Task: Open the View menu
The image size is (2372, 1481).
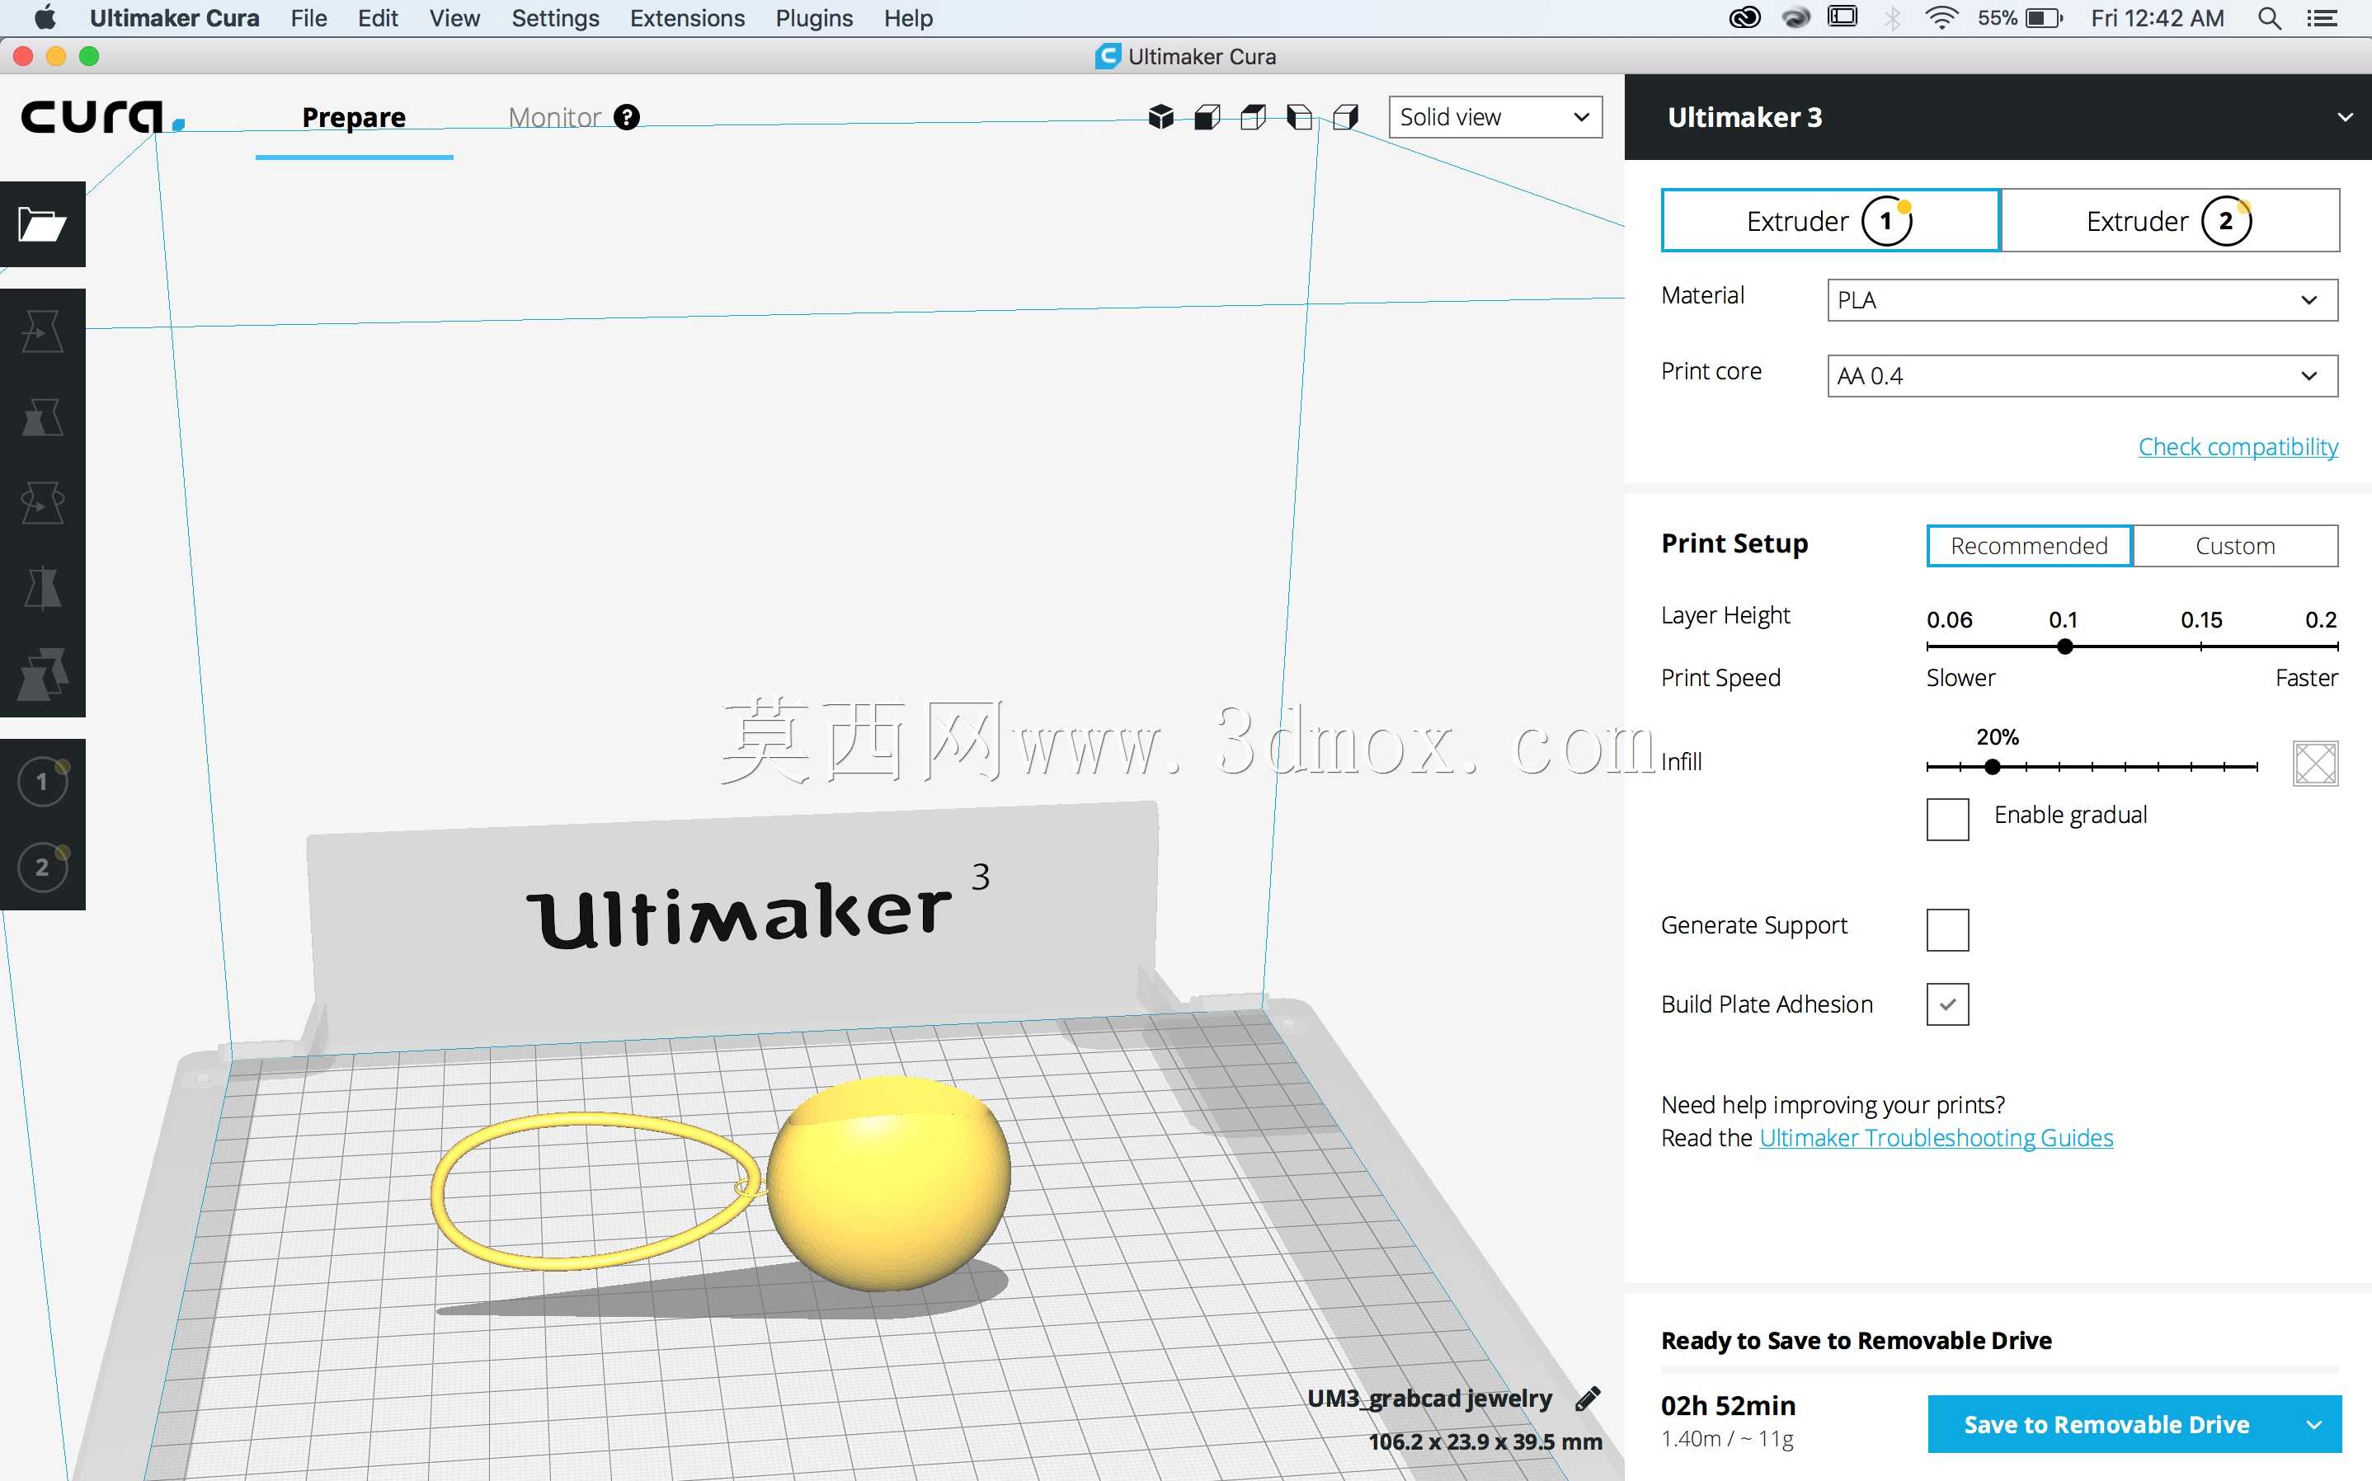Action: pos(454,17)
